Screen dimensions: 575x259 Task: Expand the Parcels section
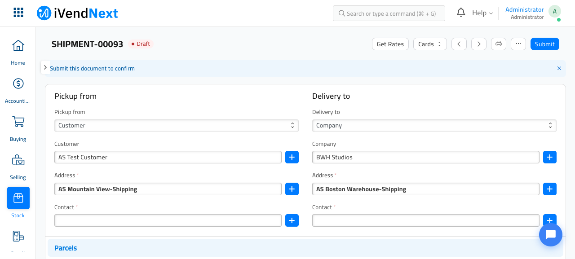click(305, 248)
